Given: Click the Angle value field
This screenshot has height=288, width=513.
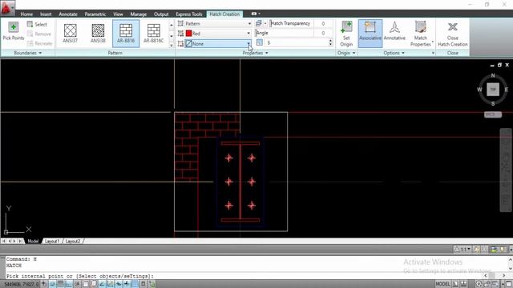Looking at the screenshot, I should tap(323, 33).
